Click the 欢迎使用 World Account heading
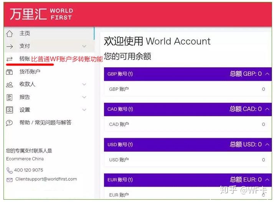The width and height of the screenshot is (274, 202). point(157,41)
